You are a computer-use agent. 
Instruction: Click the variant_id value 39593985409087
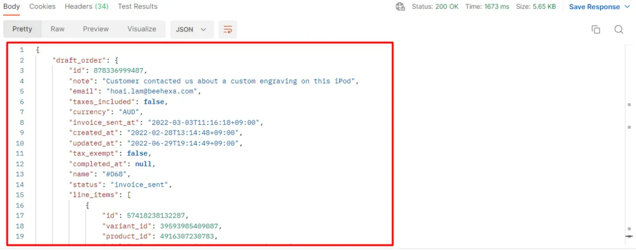[189, 226]
